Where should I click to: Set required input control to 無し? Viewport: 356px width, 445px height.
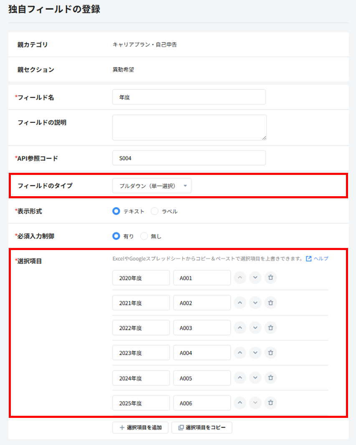click(x=144, y=236)
